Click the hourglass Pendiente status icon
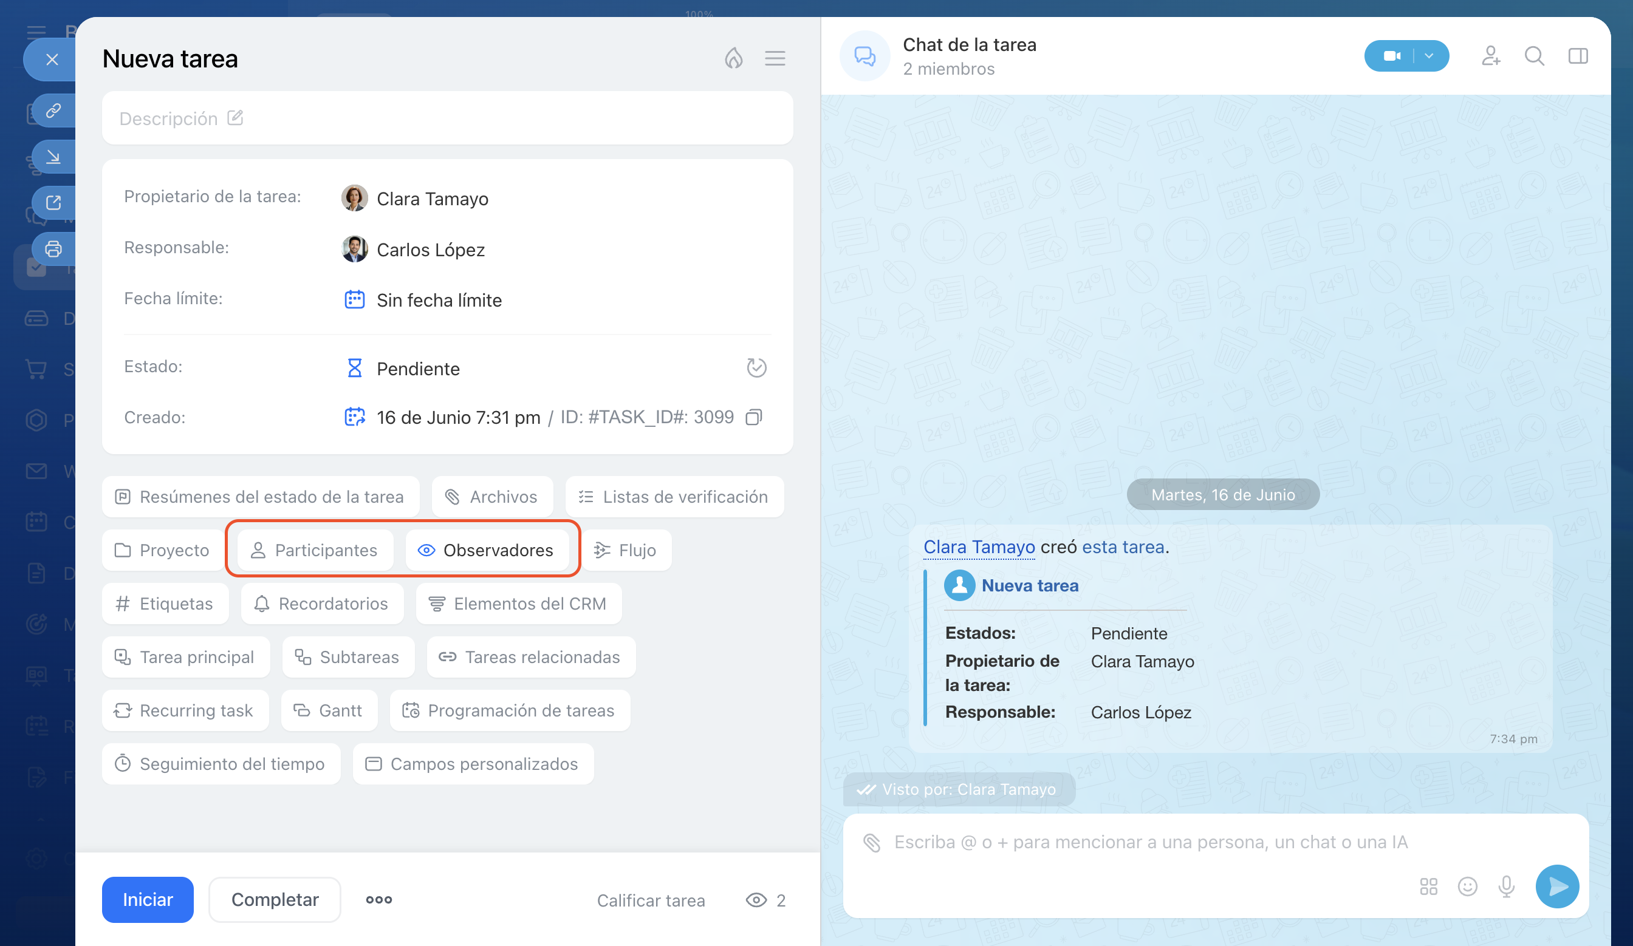The width and height of the screenshot is (1633, 946). tap(354, 369)
